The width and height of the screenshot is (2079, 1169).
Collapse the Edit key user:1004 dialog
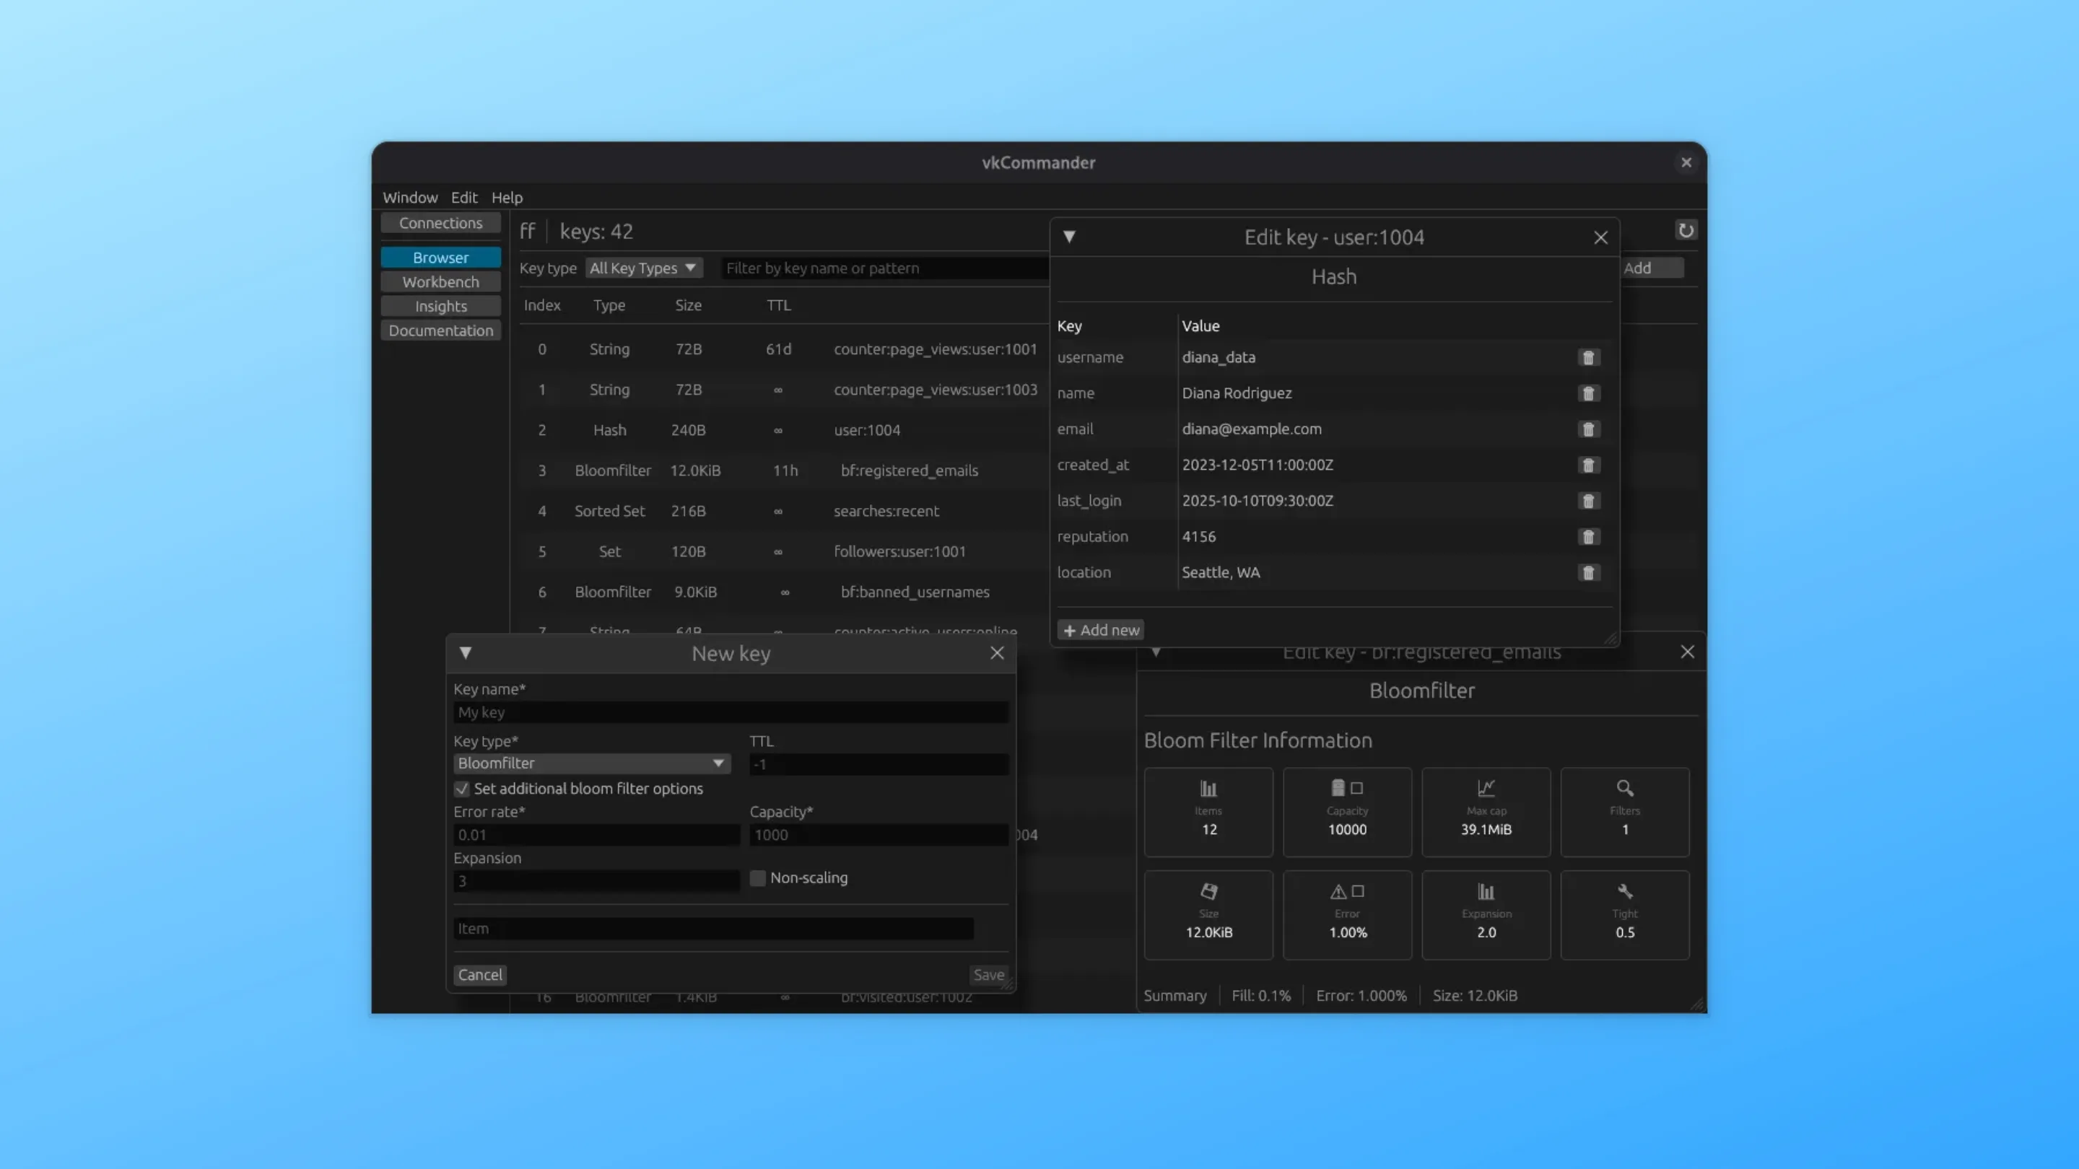click(x=1069, y=237)
